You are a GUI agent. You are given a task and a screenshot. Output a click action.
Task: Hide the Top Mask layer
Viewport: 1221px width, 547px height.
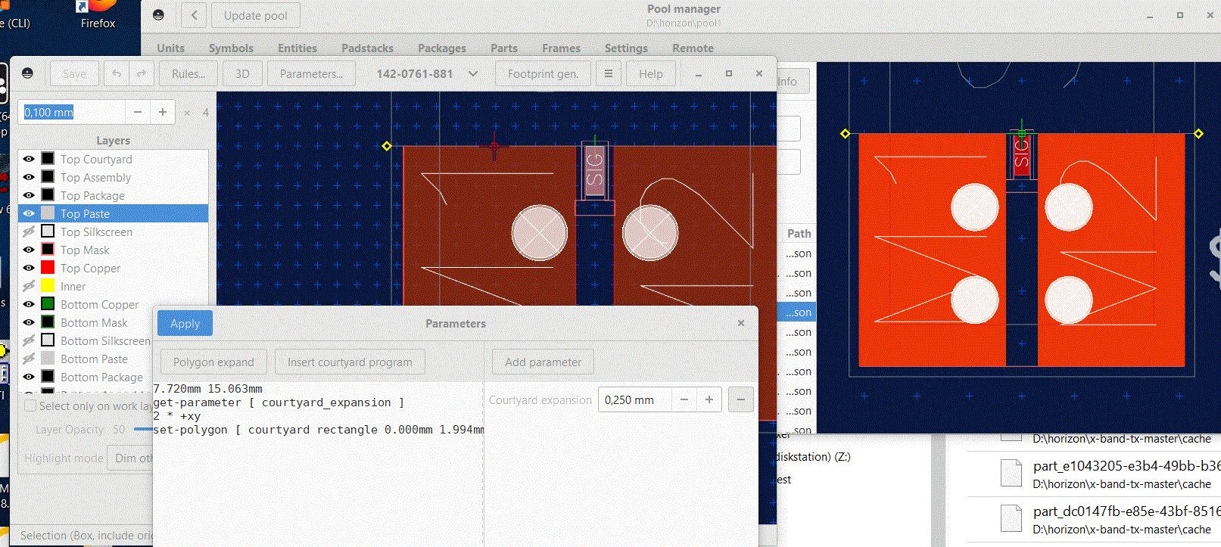pos(29,250)
